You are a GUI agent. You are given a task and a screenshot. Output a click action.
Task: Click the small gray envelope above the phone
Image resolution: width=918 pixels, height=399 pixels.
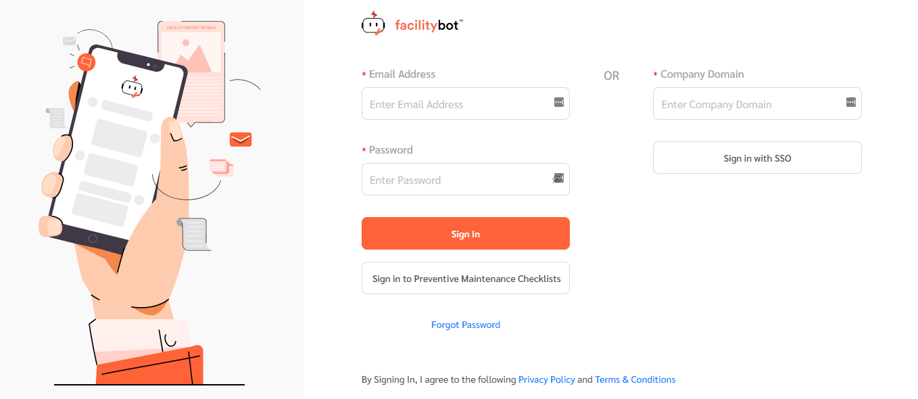[x=69, y=41]
